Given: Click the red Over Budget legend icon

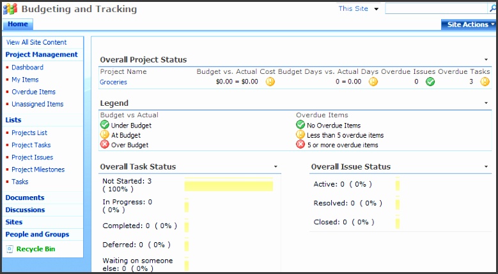Looking at the screenshot, I should pos(105,145).
